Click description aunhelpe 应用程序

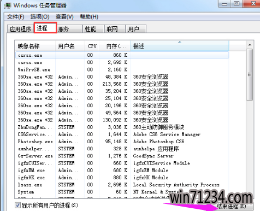tap(156, 149)
